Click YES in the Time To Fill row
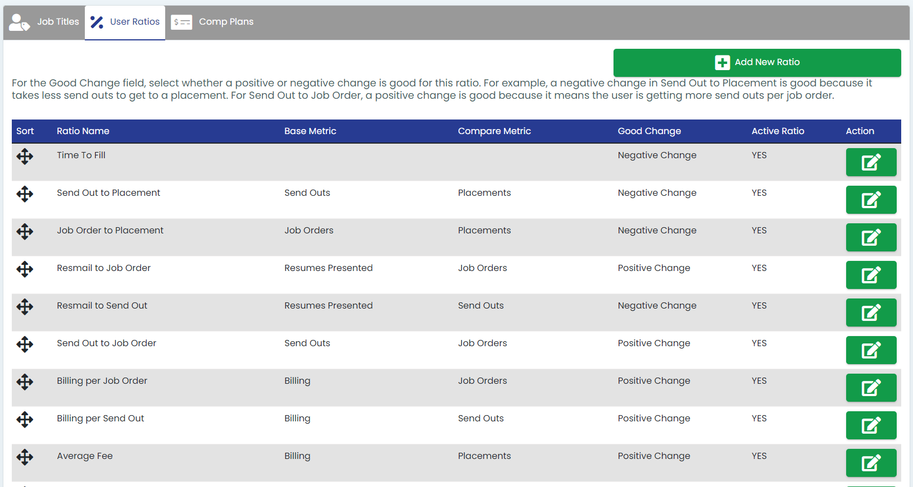This screenshot has width=913, height=487. click(x=759, y=155)
